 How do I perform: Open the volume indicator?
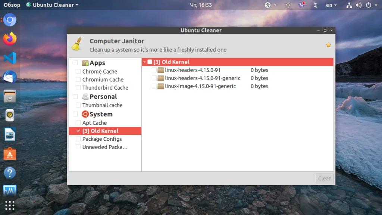(x=358, y=5)
